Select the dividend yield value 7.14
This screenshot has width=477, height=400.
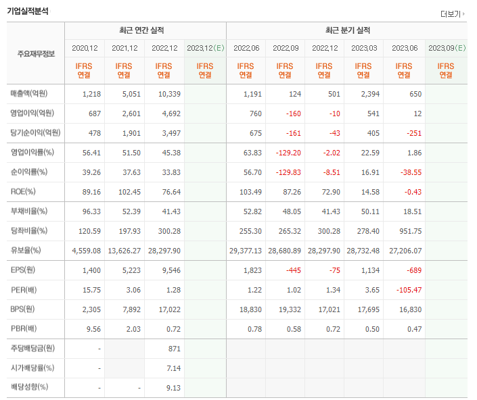point(173,368)
